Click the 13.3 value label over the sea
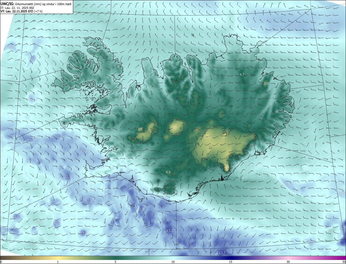The height and width of the screenshot is (264, 346). click(x=170, y=231)
